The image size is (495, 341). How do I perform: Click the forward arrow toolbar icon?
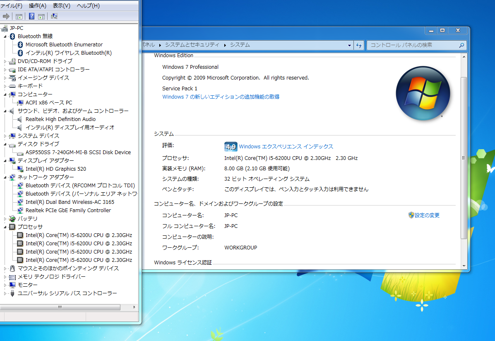tap(6, 17)
